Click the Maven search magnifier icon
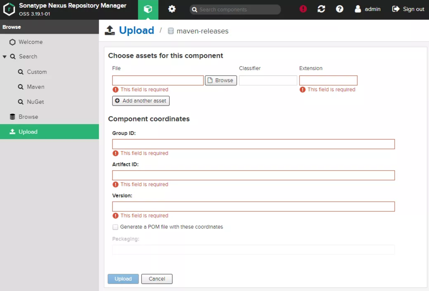Viewport: 429px width, 291px height. [21, 87]
